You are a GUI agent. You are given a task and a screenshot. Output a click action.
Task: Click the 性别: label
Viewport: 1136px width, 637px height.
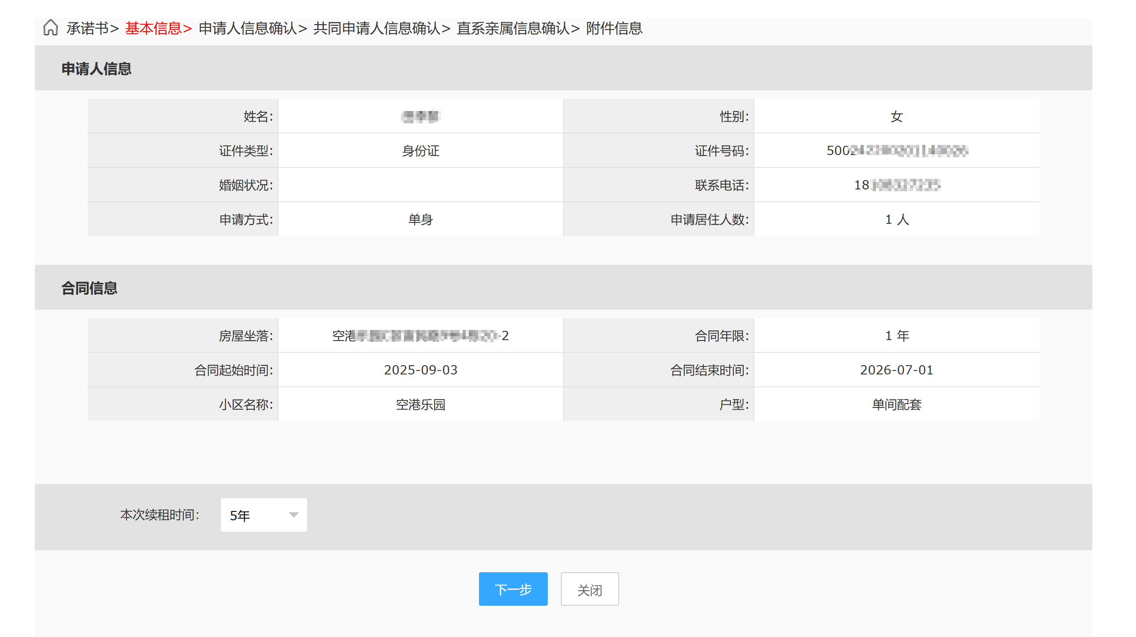click(734, 116)
